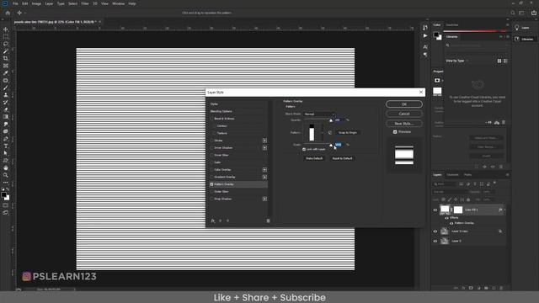The image size is (539, 303).
Task: Click the foreground color swatch in toolbar
Action: click(x=3, y=194)
